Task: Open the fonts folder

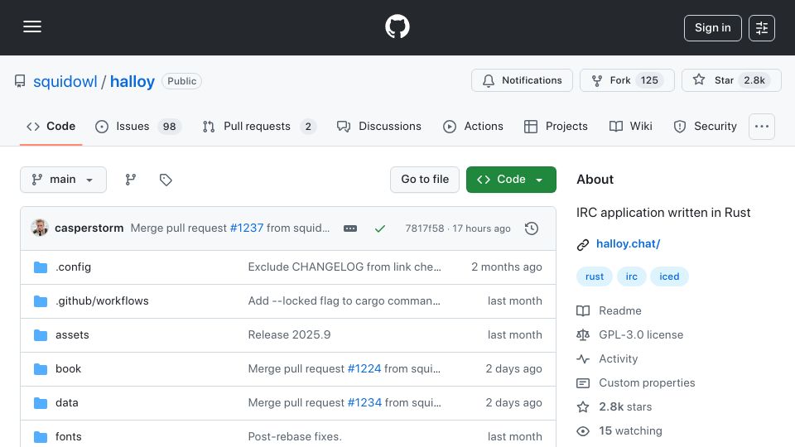Action: [68, 437]
